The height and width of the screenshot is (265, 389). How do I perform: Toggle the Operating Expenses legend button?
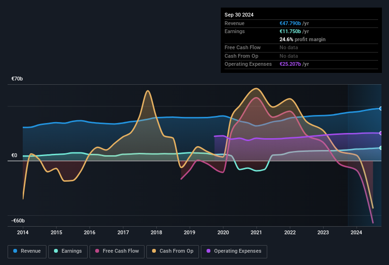click(x=234, y=251)
